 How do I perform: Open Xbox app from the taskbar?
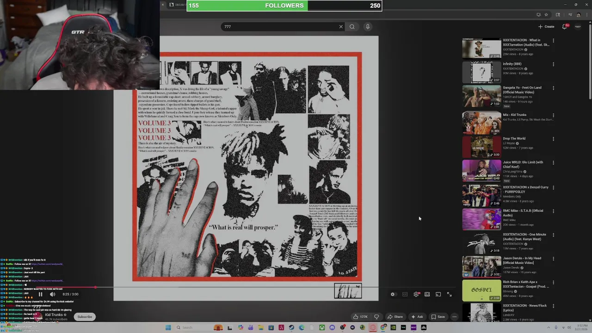322,327
